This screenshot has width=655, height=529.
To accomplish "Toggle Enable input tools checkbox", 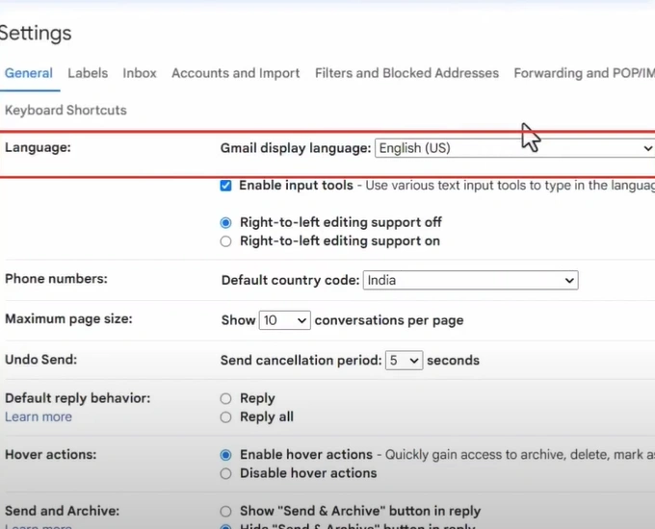I will [225, 186].
